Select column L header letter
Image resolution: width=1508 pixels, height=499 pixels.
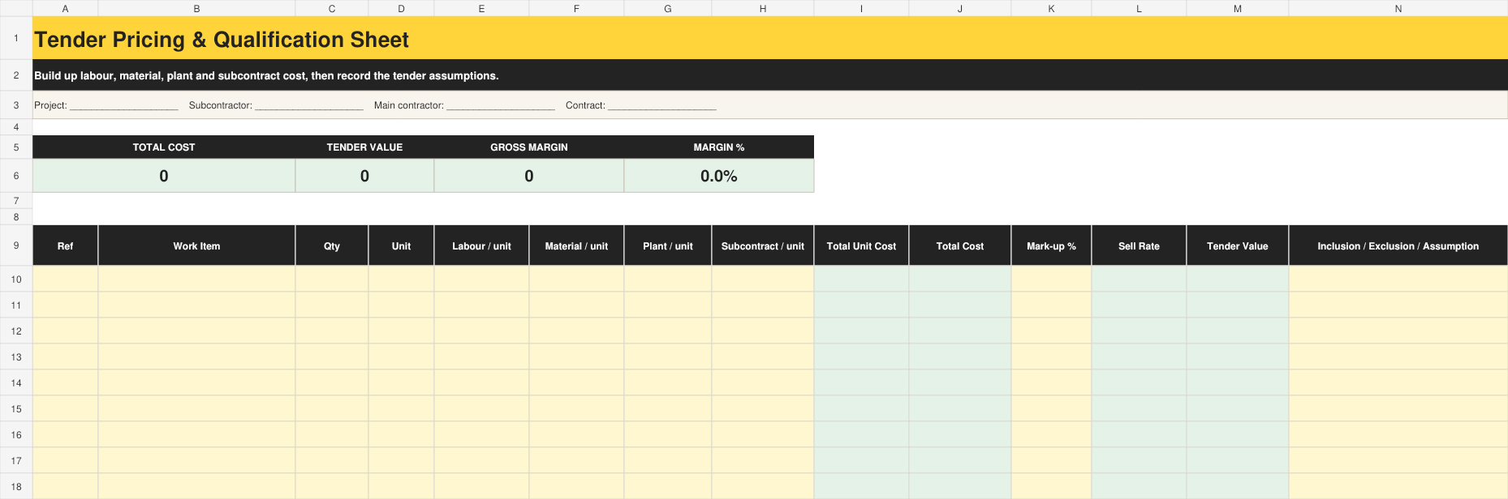point(1139,8)
